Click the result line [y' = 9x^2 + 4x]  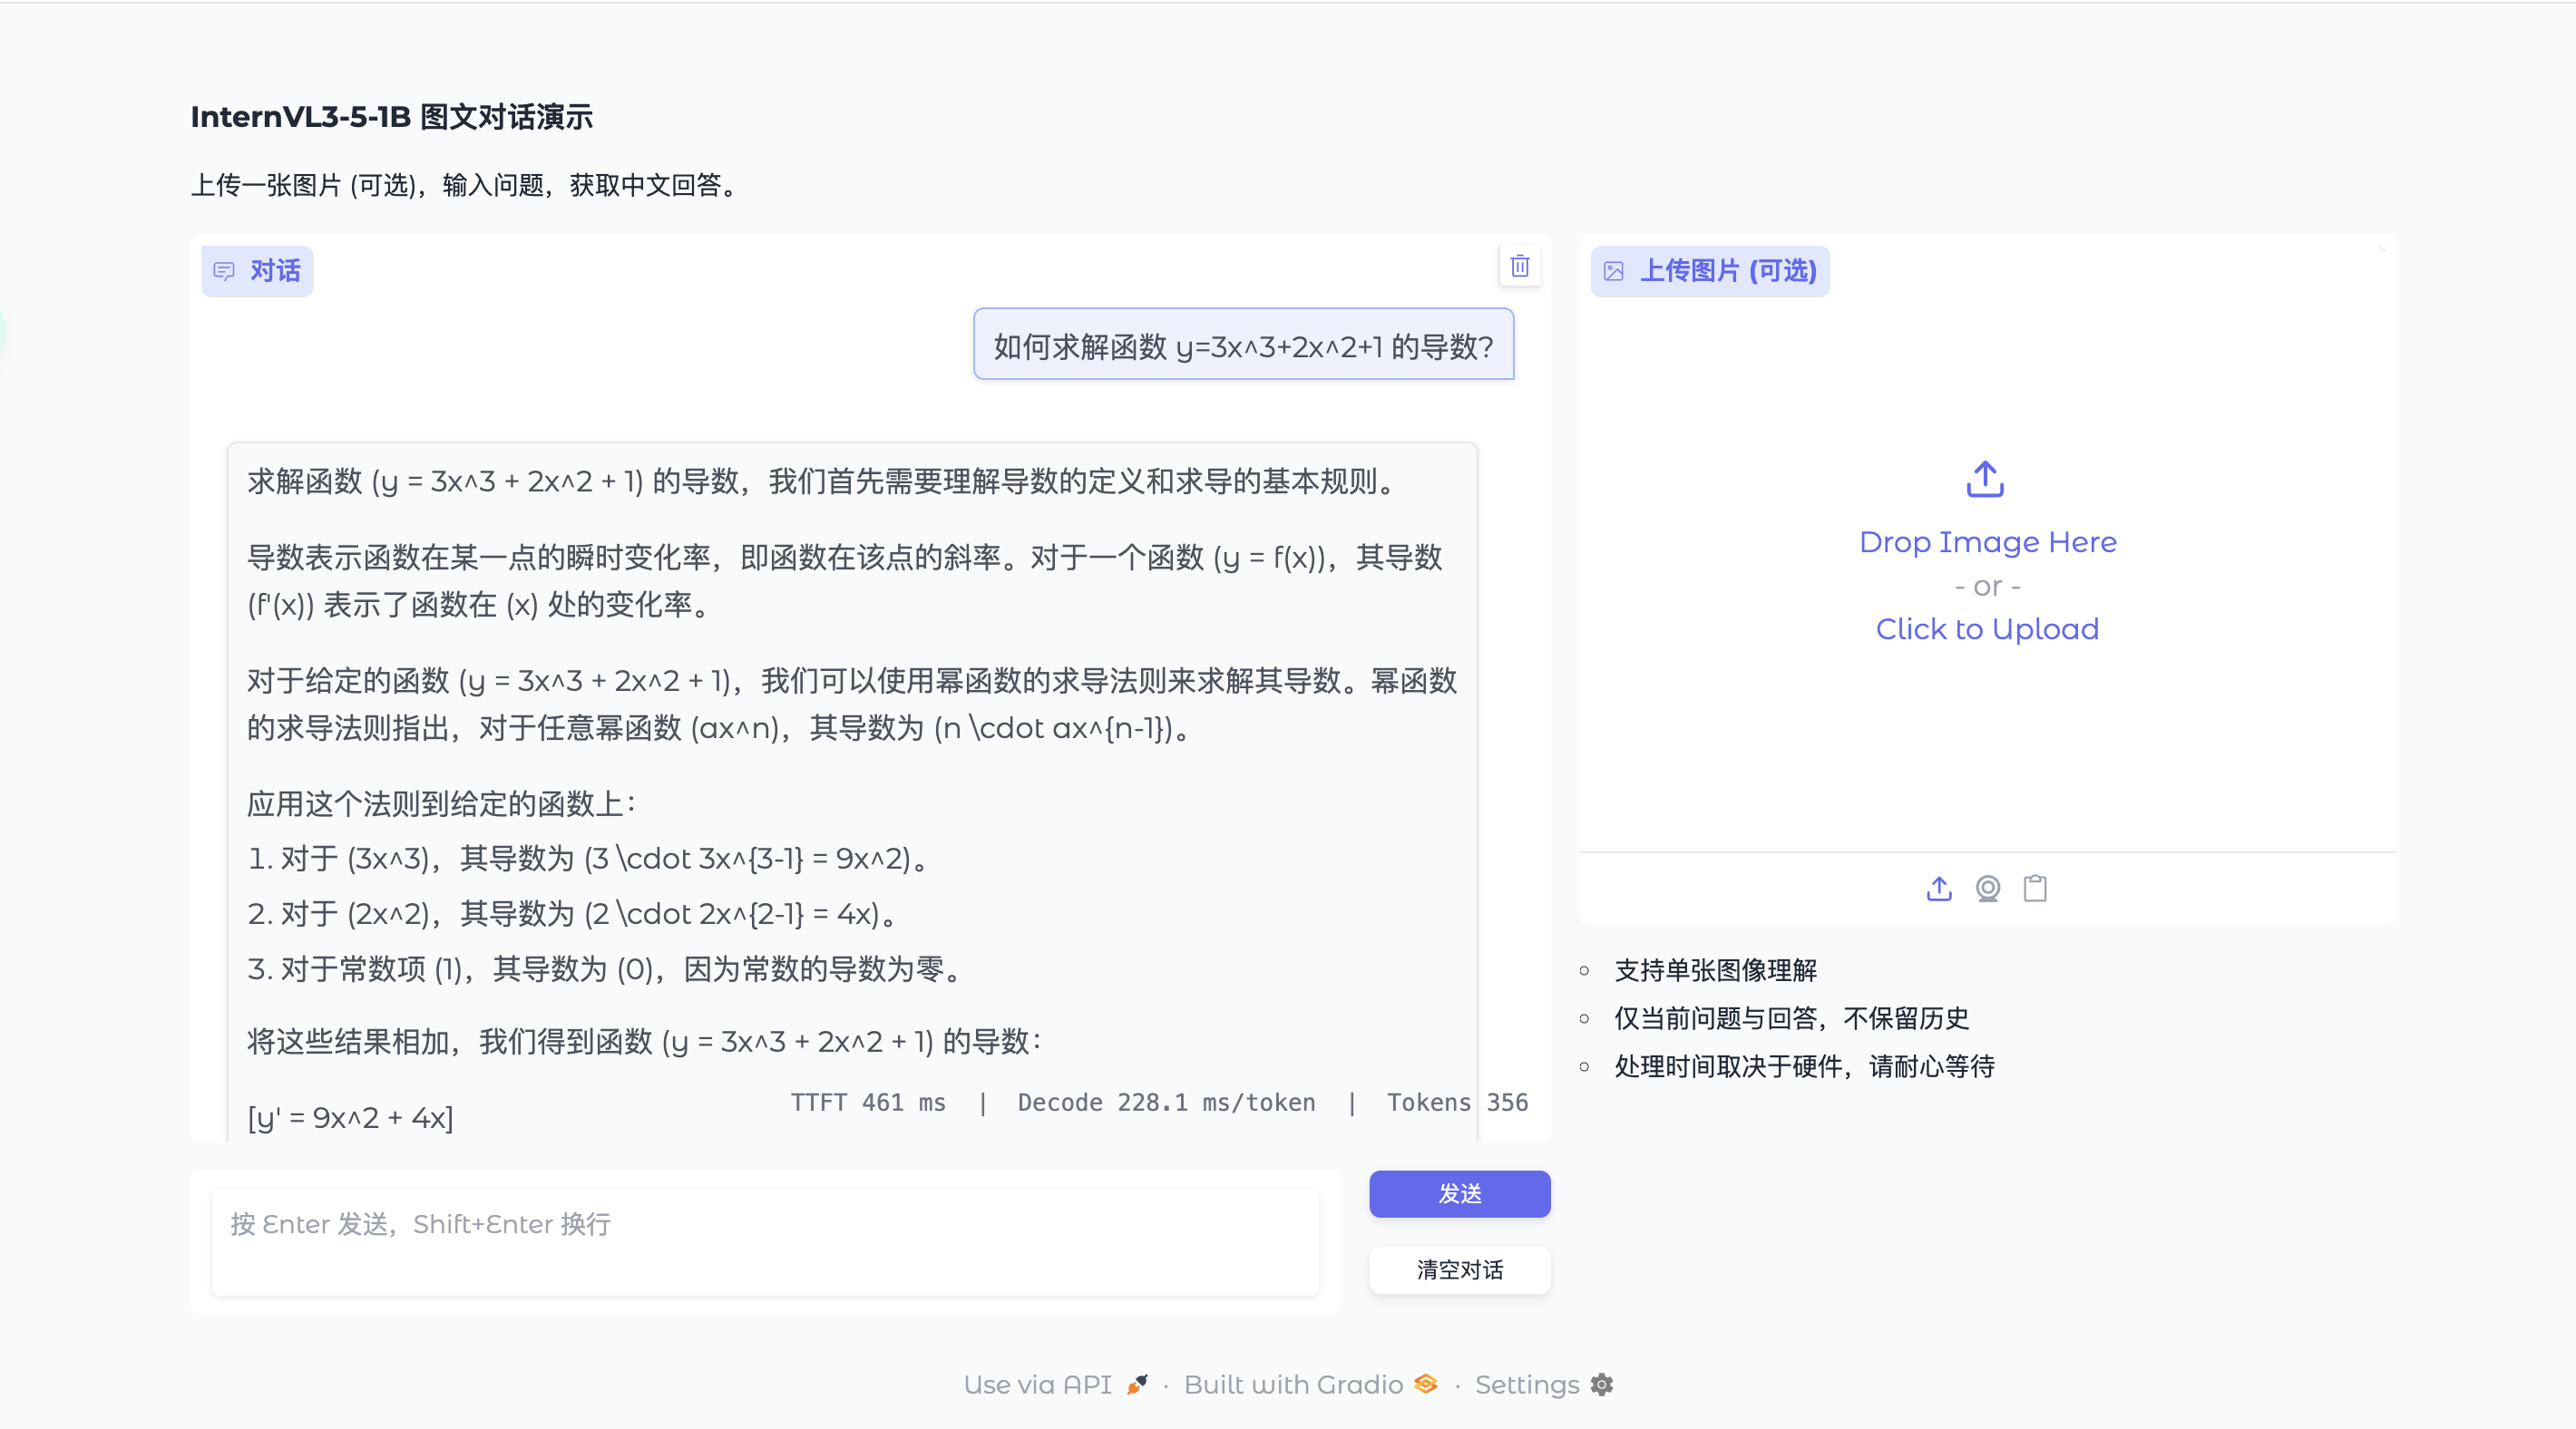tap(350, 1117)
